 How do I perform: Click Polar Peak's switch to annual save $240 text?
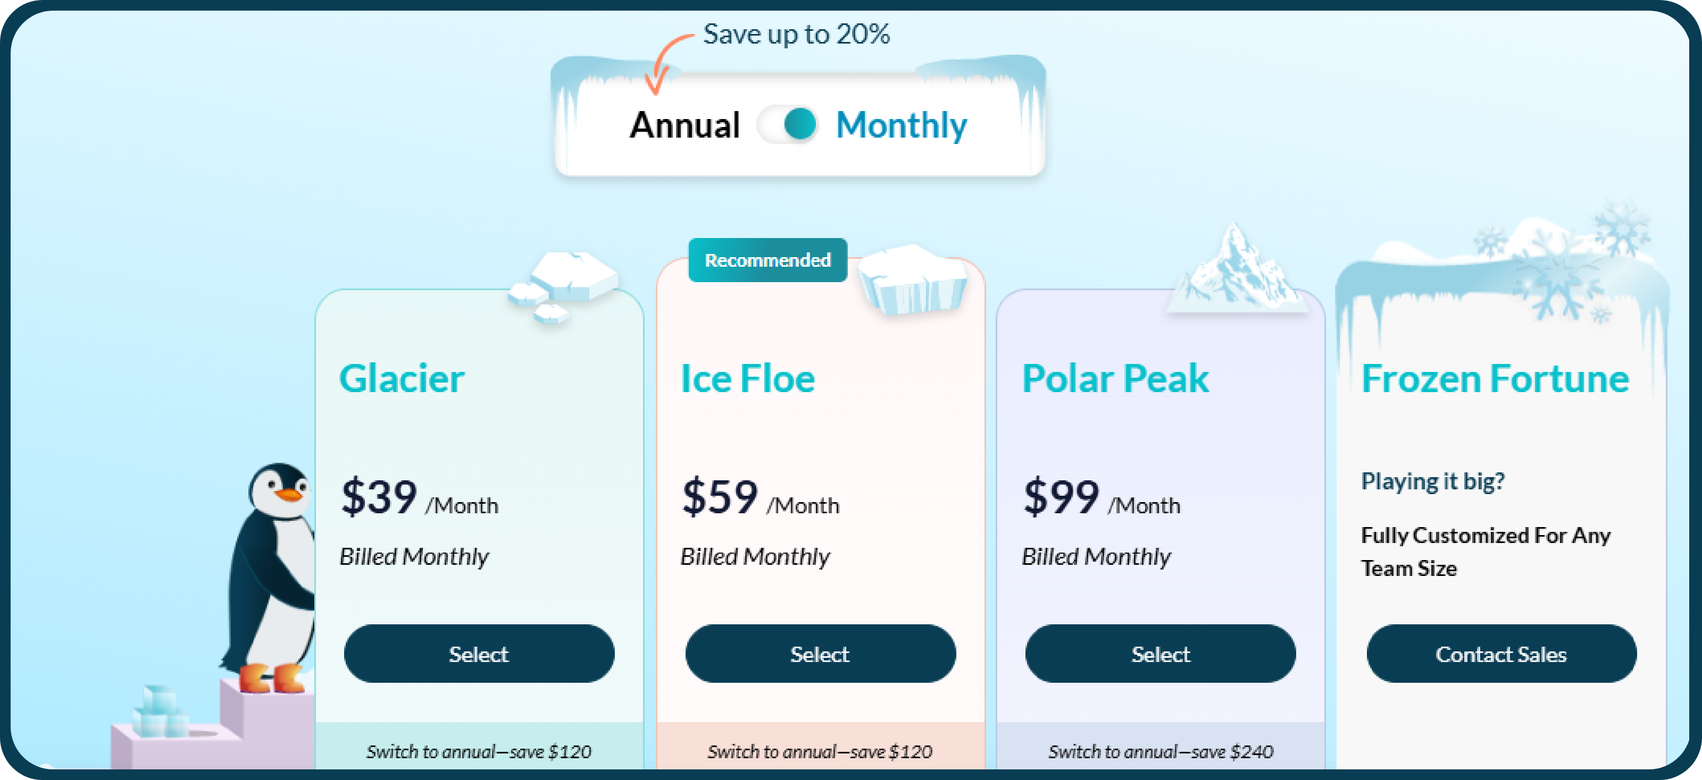pos(1160,751)
